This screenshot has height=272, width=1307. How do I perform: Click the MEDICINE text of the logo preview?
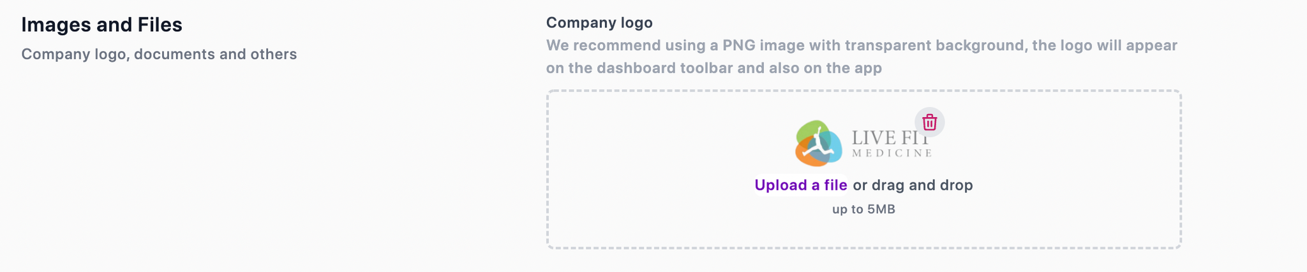(892, 153)
